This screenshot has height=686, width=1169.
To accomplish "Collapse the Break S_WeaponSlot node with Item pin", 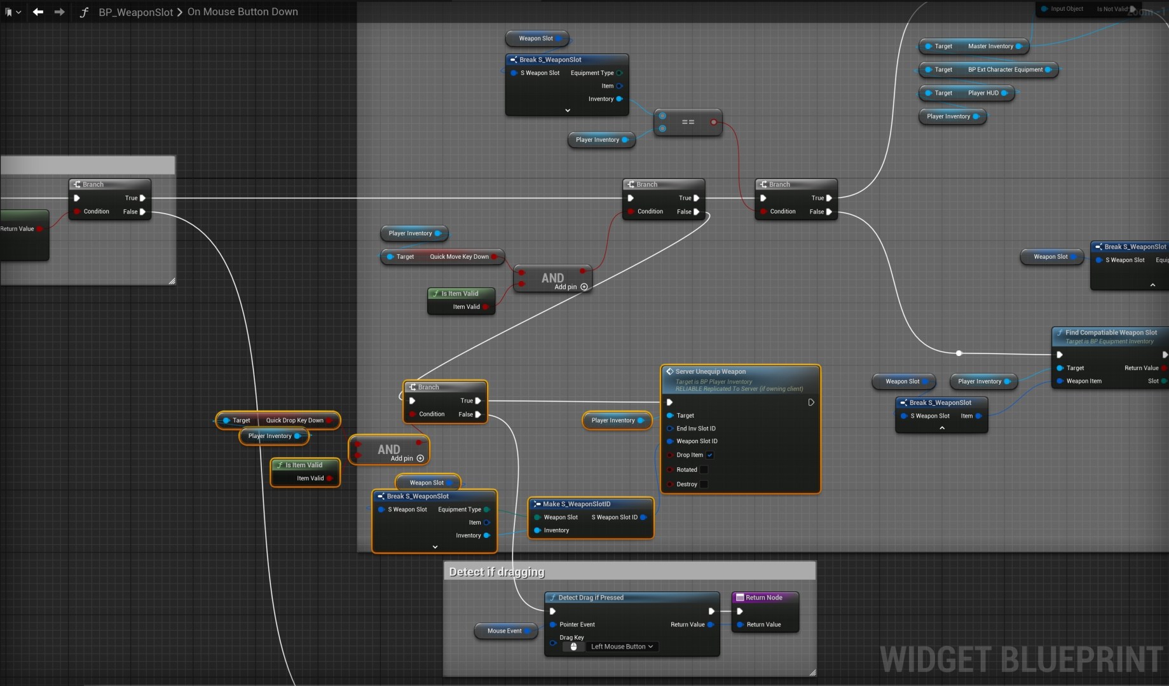I will click(942, 429).
